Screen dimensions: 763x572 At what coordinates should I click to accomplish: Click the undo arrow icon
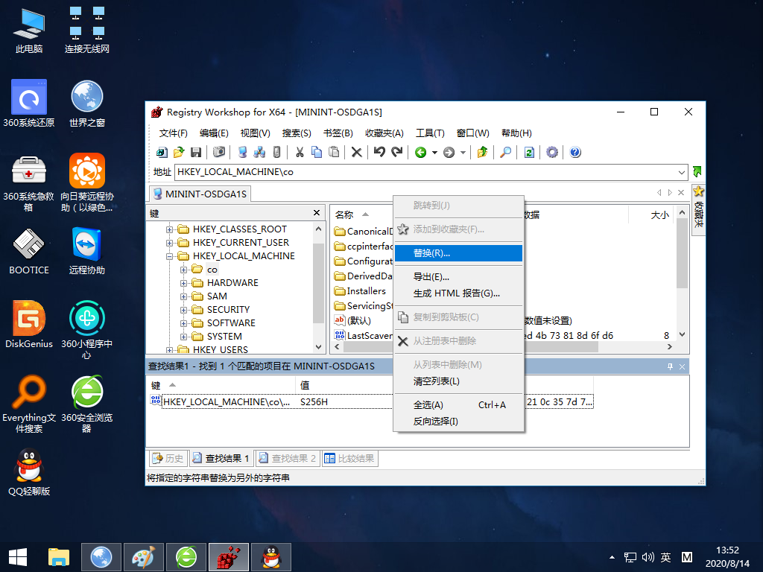tap(379, 152)
